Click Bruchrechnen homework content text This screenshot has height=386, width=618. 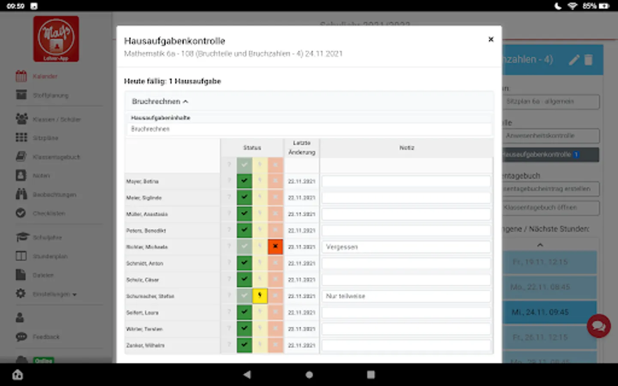pyautogui.click(x=150, y=129)
